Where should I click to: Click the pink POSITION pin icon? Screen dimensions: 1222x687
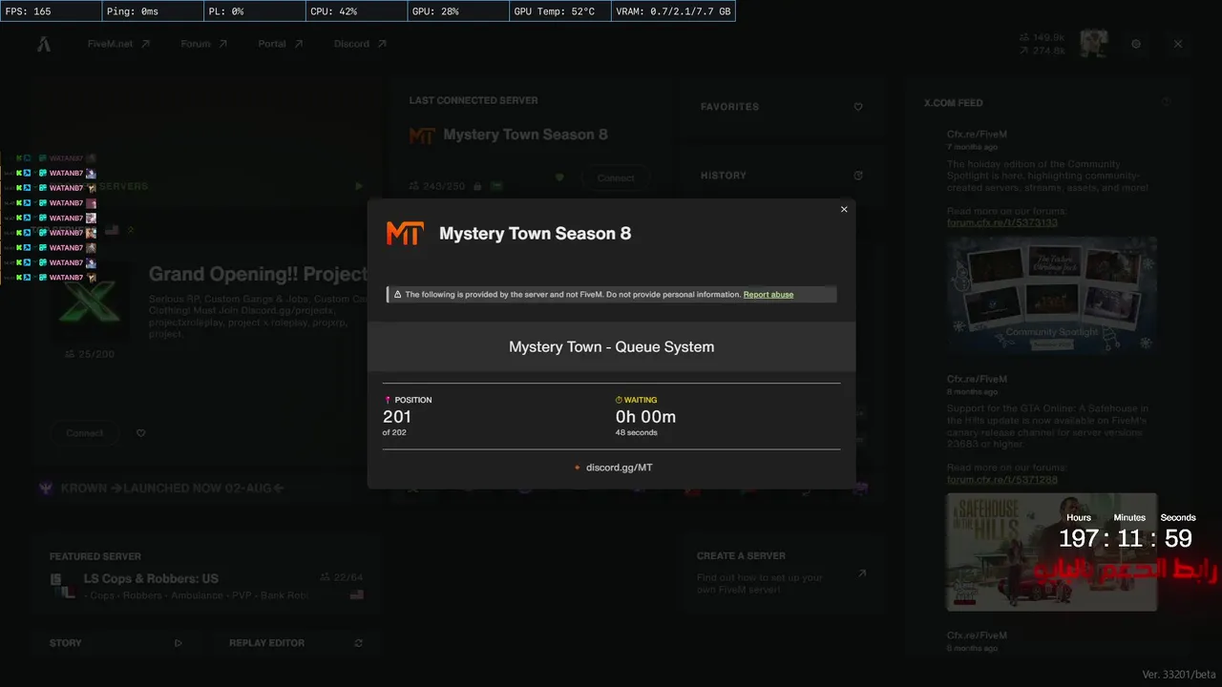tap(388, 400)
